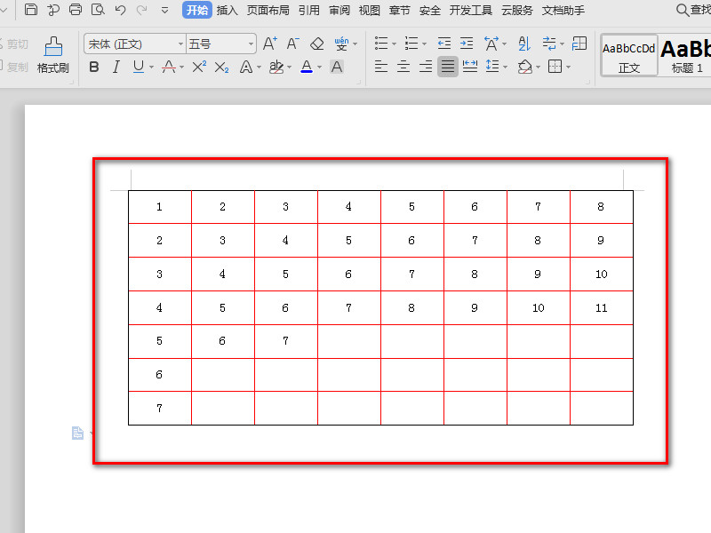Undo the last action
Viewport: 711px width, 533px height.
(120, 10)
